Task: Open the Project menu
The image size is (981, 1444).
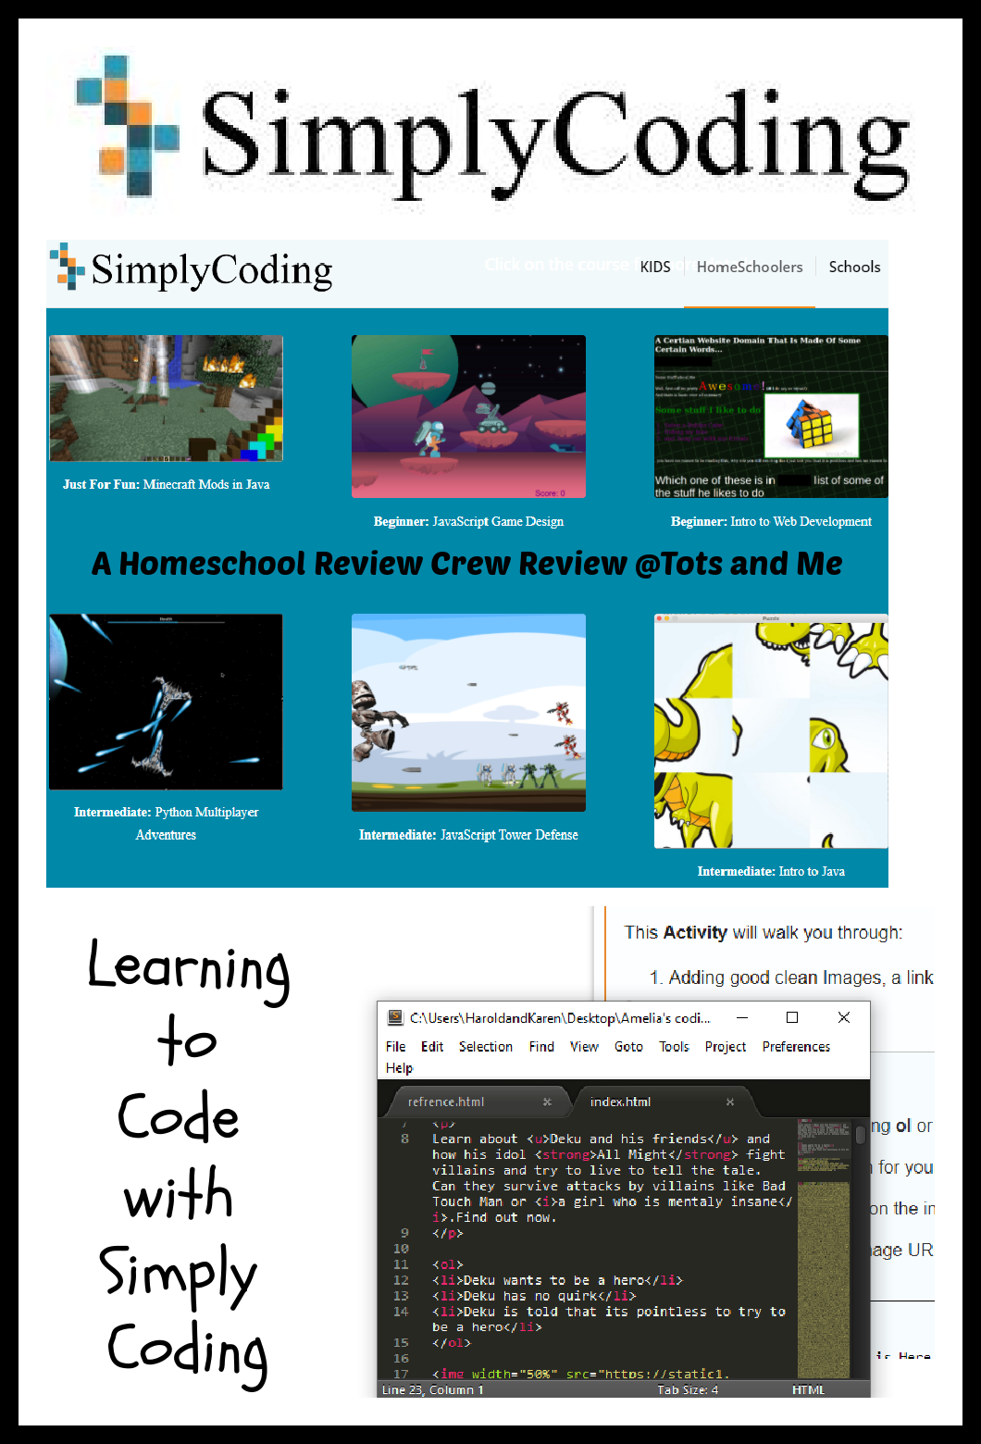Action: pyautogui.click(x=726, y=1046)
